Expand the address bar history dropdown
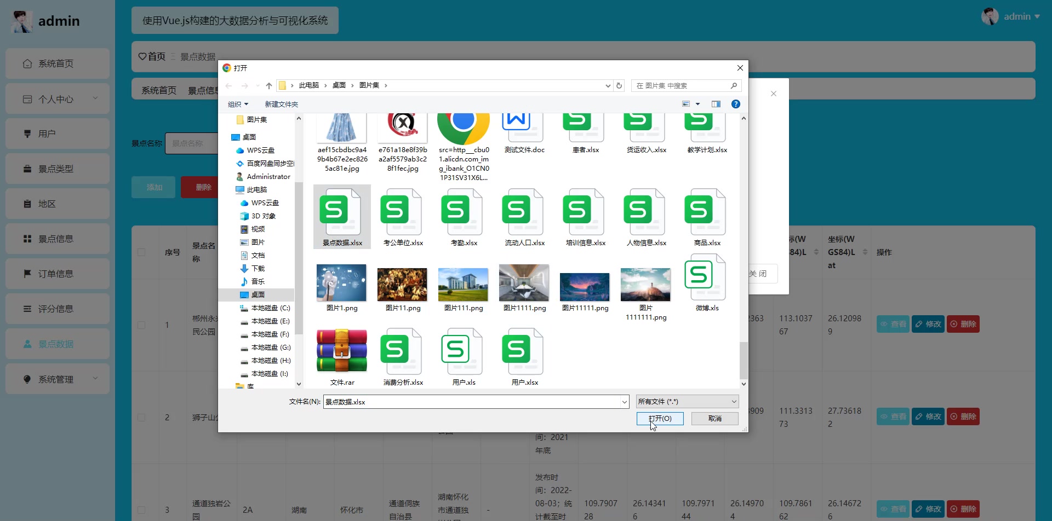1052x521 pixels. pyautogui.click(x=608, y=85)
